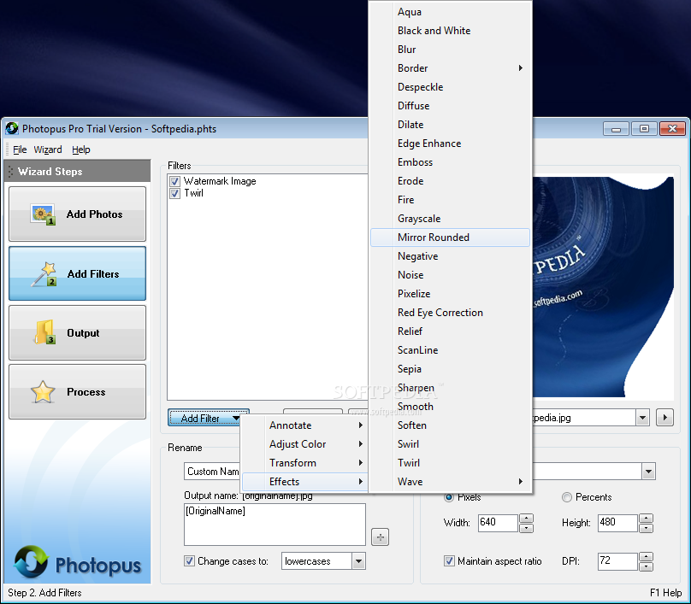
Task: Open the resize preset dropdown arrow
Action: (648, 472)
